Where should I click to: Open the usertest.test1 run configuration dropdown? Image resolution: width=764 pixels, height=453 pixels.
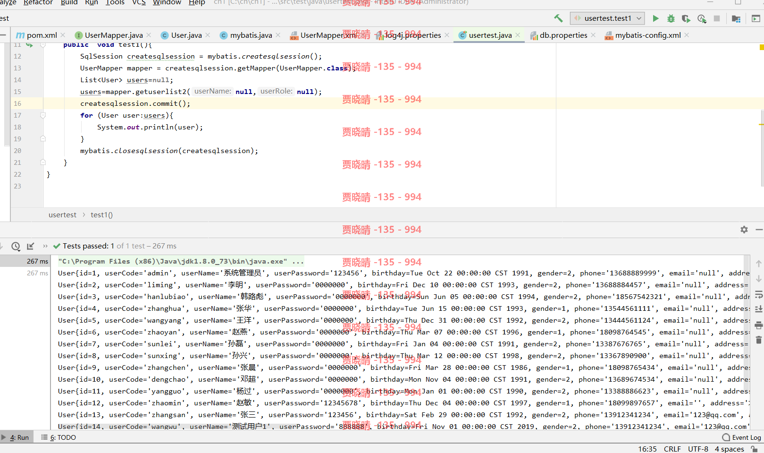click(x=608, y=18)
